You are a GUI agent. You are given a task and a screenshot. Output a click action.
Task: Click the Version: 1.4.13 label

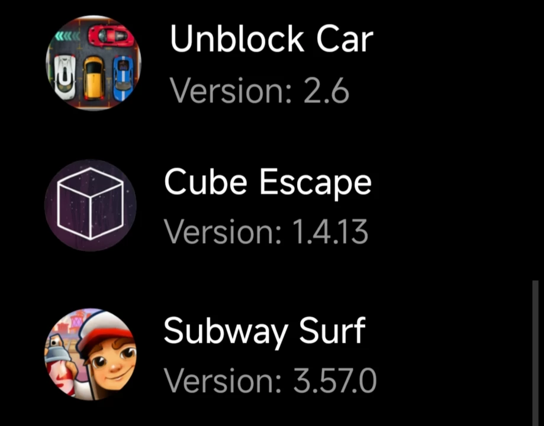(266, 232)
